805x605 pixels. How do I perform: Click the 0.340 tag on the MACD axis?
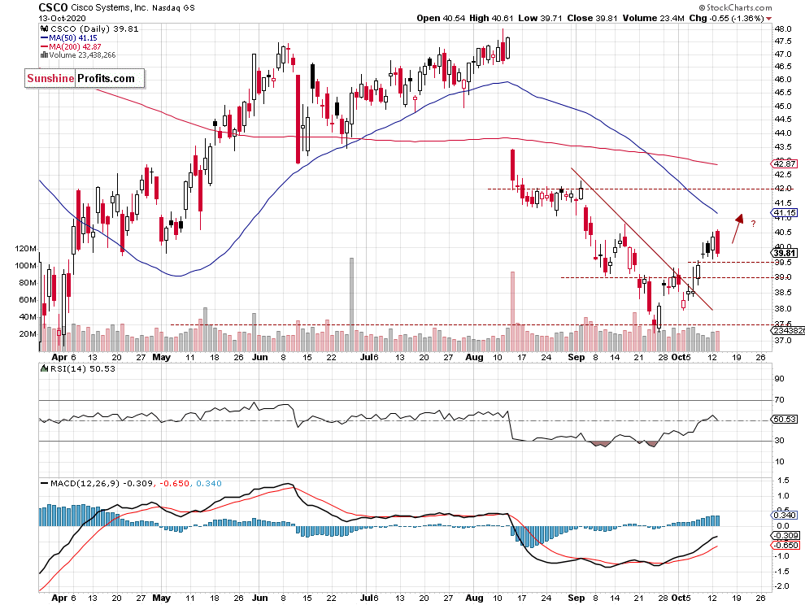(x=785, y=515)
